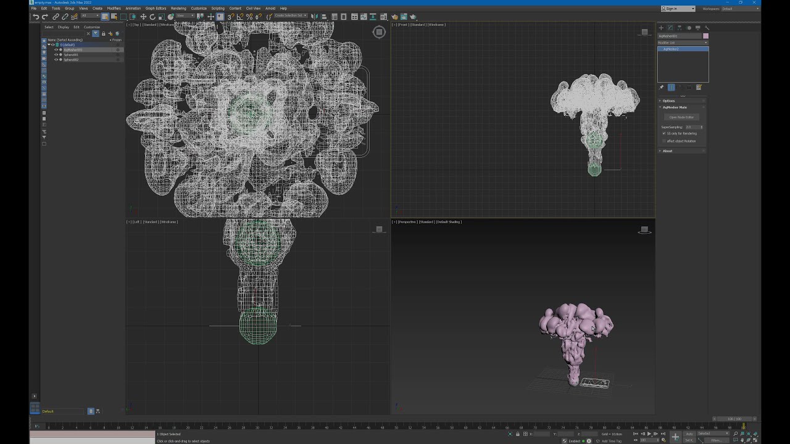Toggle the Angle Snap icon
790x444 pixels.
[240, 17]
